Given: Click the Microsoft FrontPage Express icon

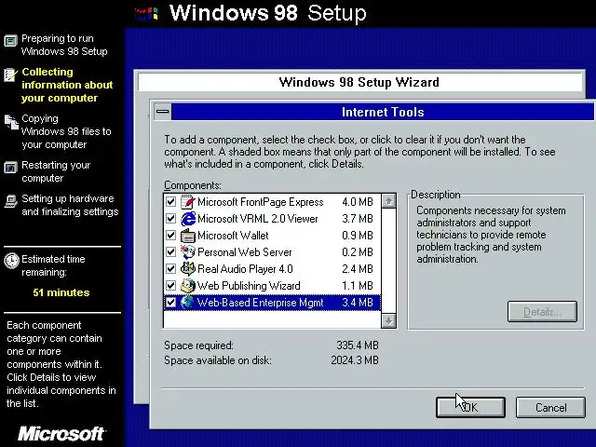Looking at the screenshot, I should click(x=188, y=202).
